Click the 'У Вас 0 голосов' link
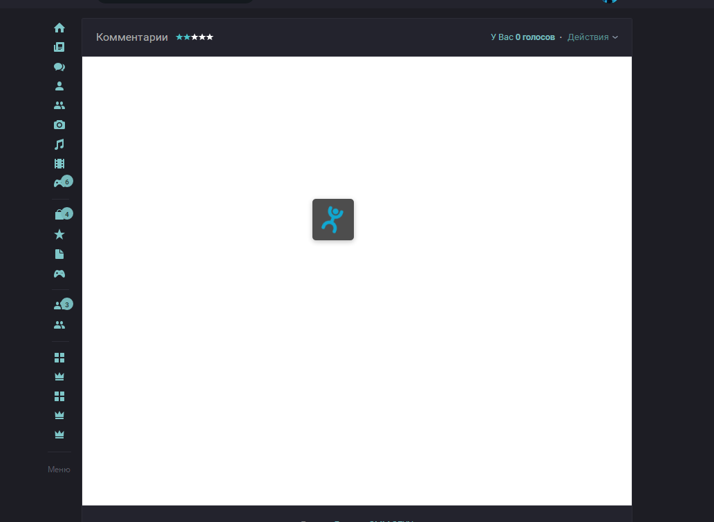714x522 pixels. click(x=523, y=37)
